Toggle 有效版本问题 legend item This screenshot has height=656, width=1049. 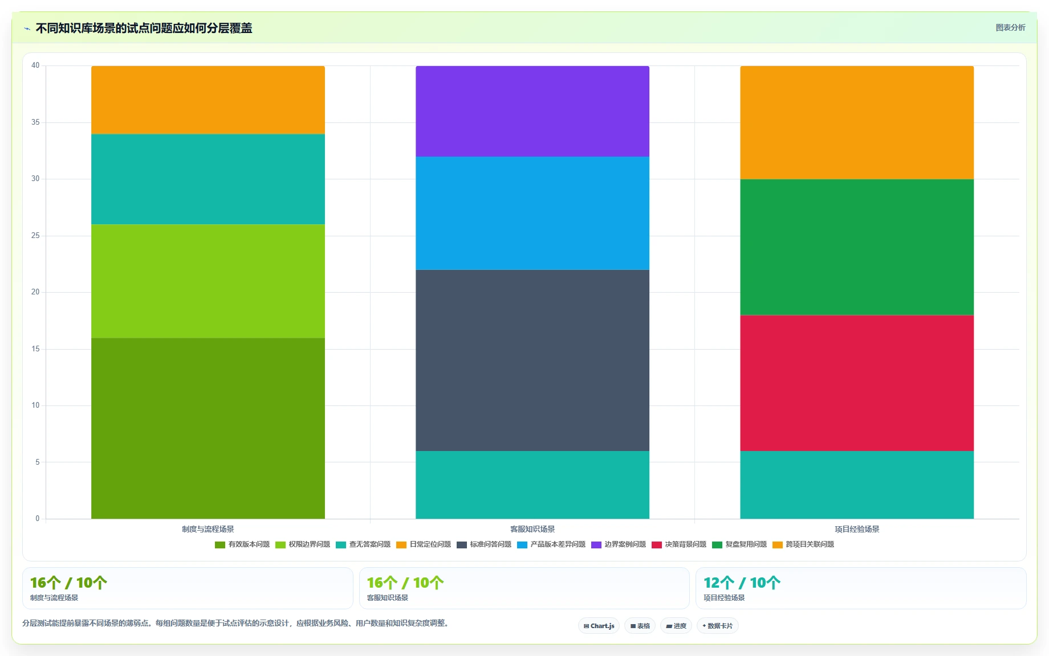tap(242, 544)
